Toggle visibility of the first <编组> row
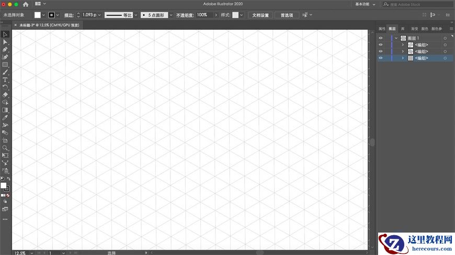This screenshot has width=455, height=255. point(381,45)
